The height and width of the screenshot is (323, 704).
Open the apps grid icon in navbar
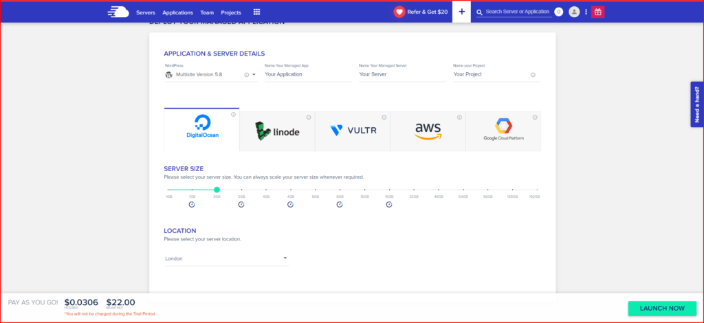257,12
